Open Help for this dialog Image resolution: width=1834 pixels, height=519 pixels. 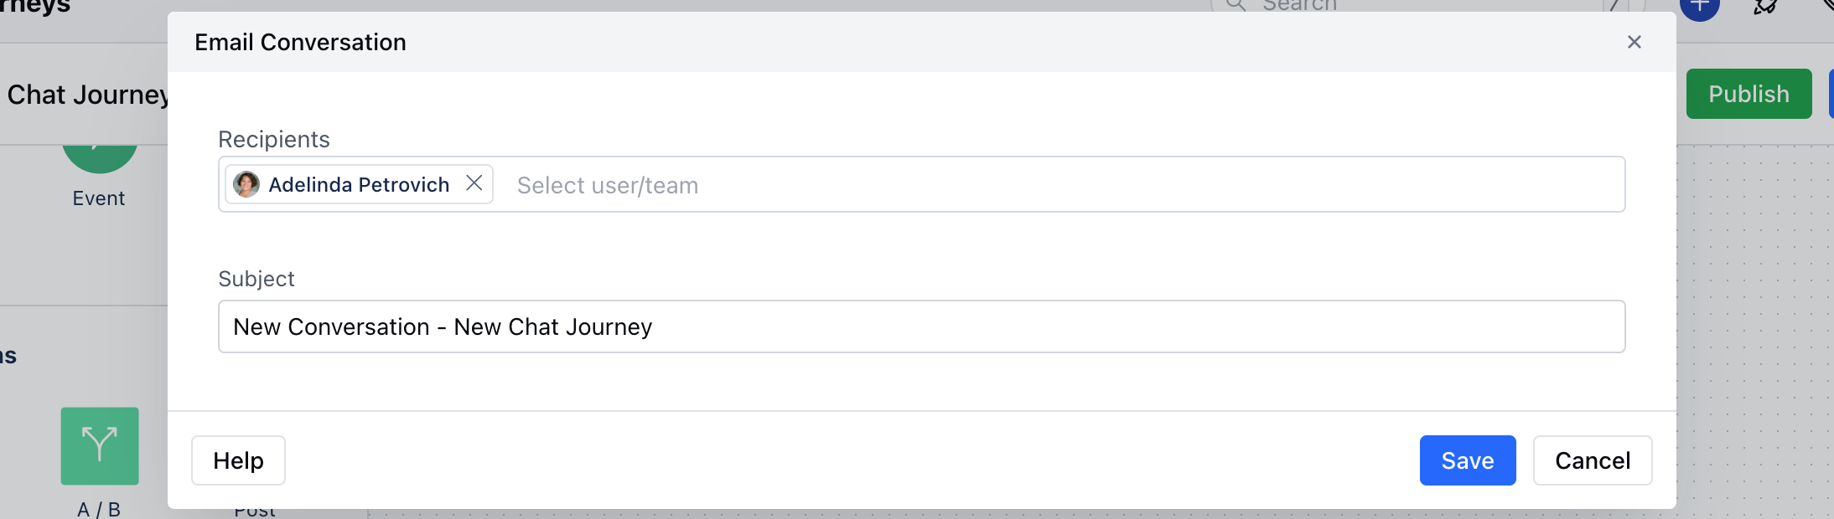[x=238, y=460]
